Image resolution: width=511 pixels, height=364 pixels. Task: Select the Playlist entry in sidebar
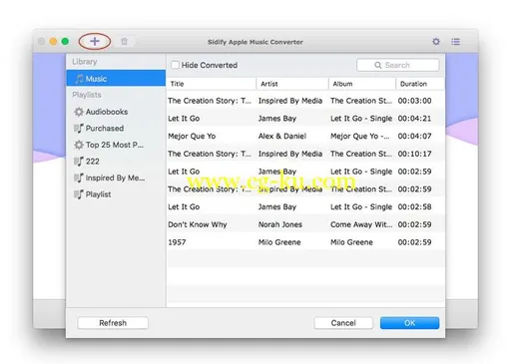click(x=116, y=194)
